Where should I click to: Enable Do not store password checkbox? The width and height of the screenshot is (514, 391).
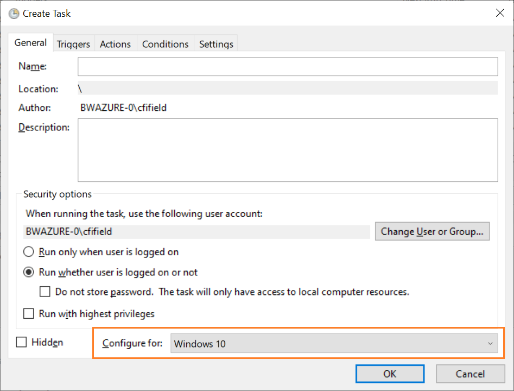(x=45, y=292)
